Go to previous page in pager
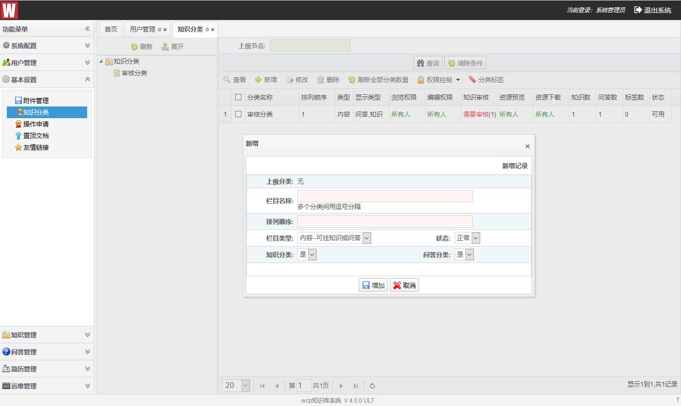Viewport: 681px width, 406px height. [x=277, y=386]
